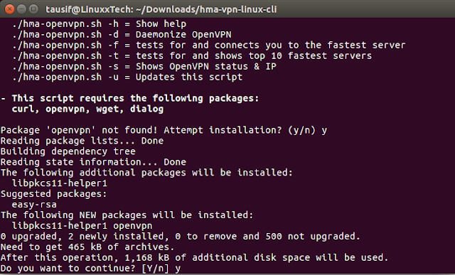Click the 'easy-rsa' suggested package

[34, 205]
